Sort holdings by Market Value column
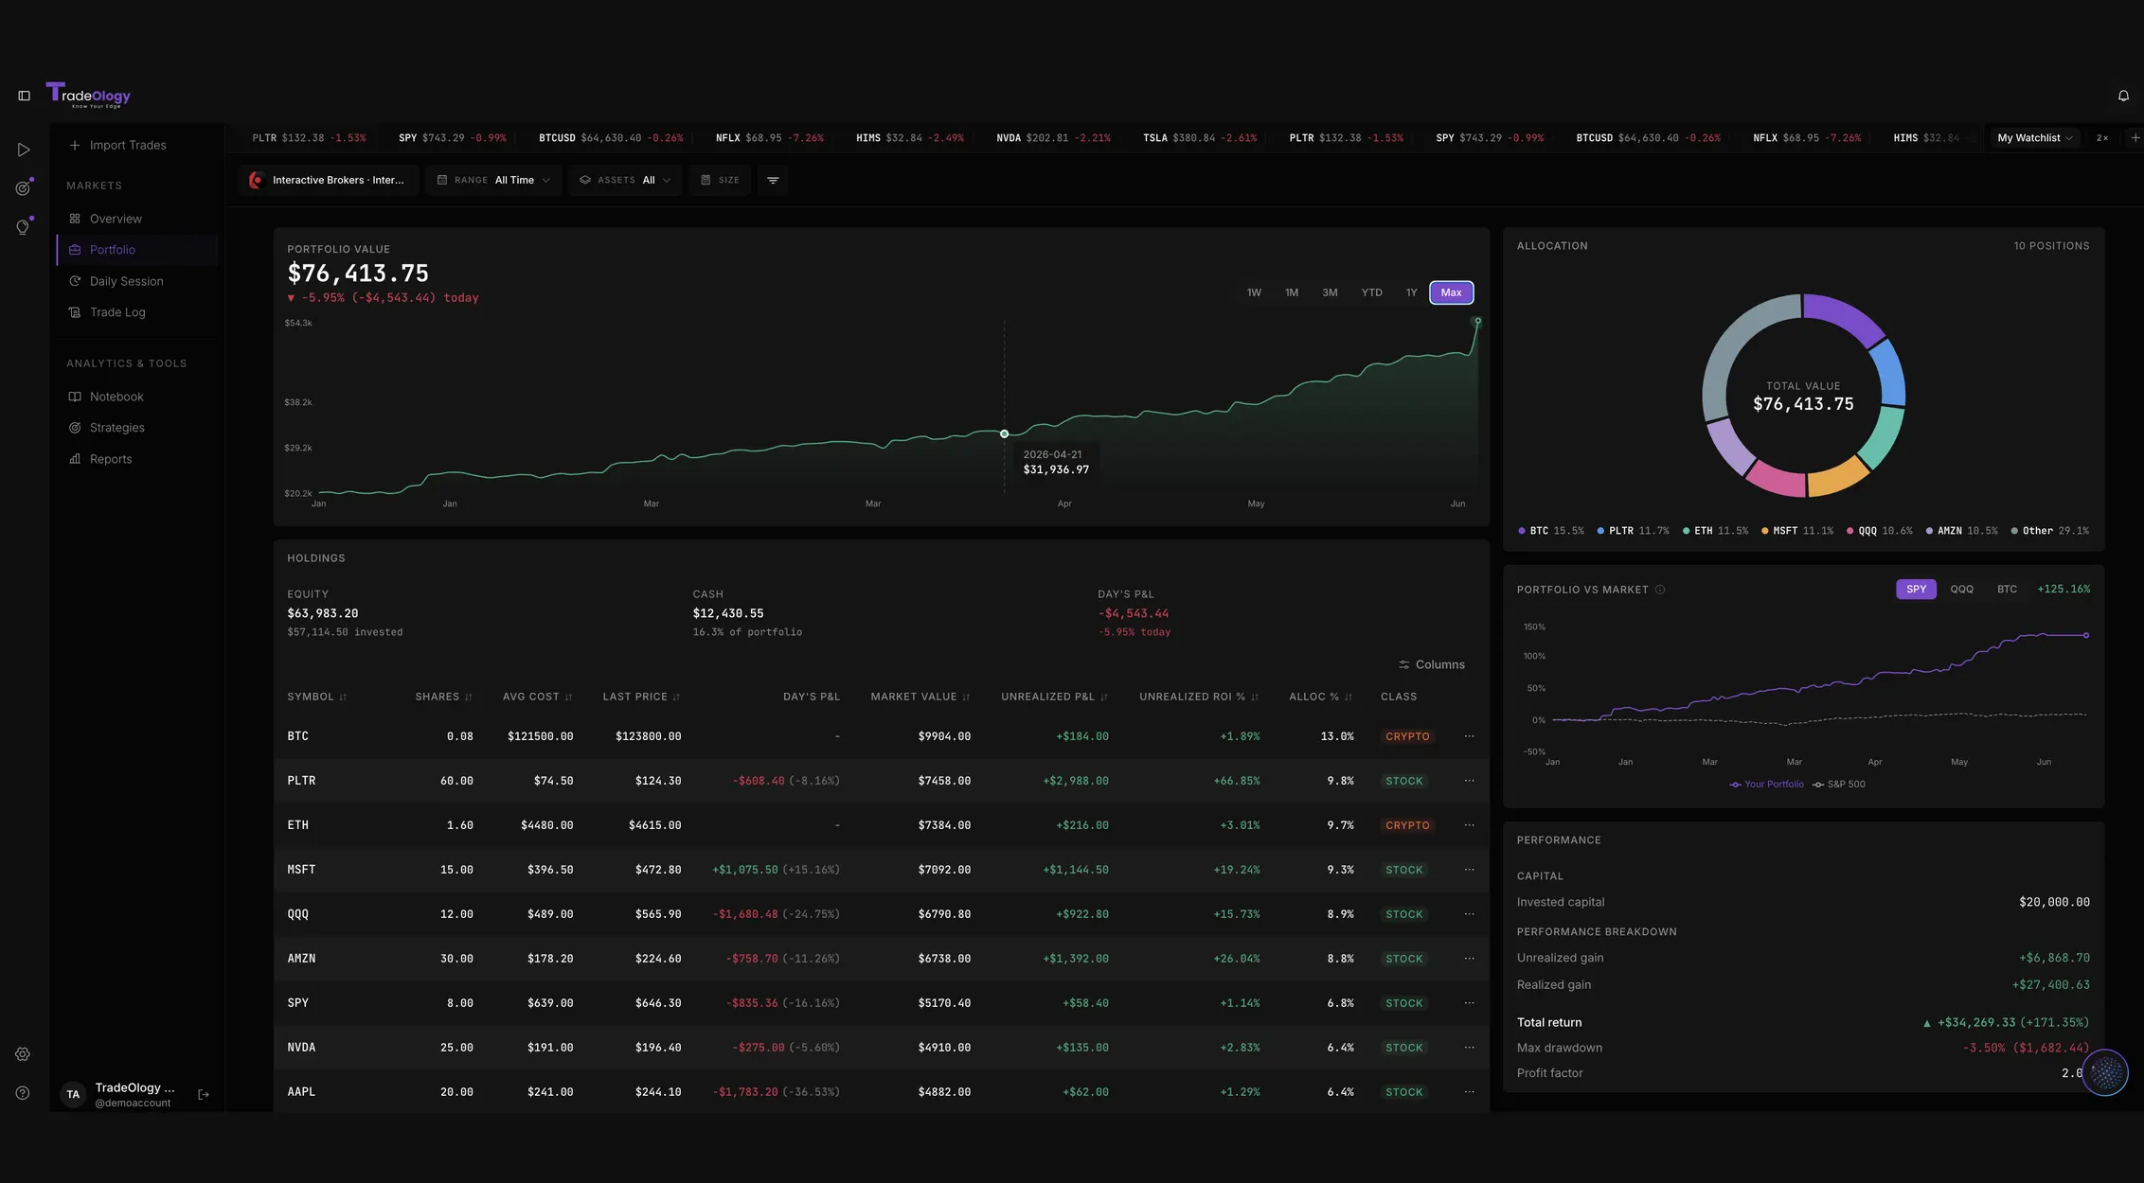This screenshot has width=2144, height=1183. tap(920, 697)
